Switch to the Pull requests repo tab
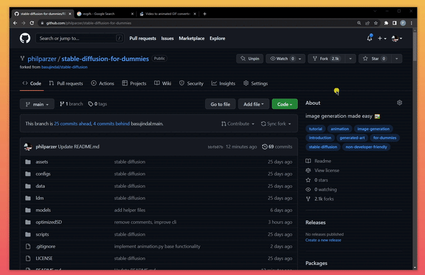425x275 pixels. [x=66, y=83]
